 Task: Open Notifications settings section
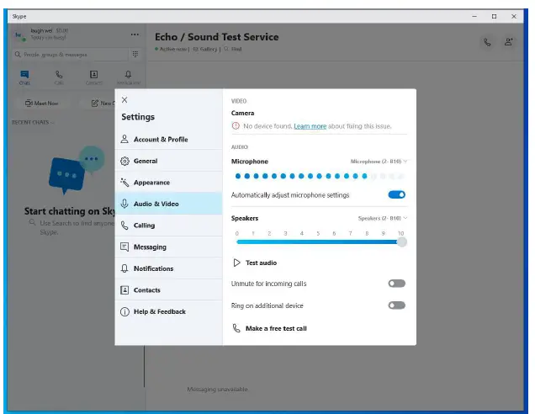(168, 268)
